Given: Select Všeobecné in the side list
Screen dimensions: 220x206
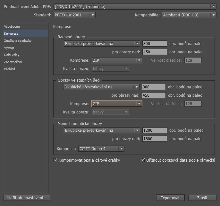Looking at the screenshot, I should (26, 27).
